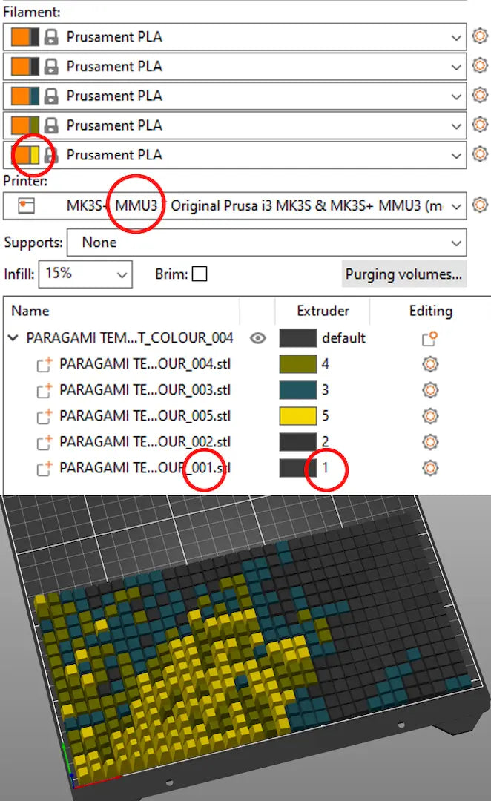491x801 pixels.
Task: Select PARAGAMI TE...OUR_001.stl row
Action: click(x=145, y=468)
